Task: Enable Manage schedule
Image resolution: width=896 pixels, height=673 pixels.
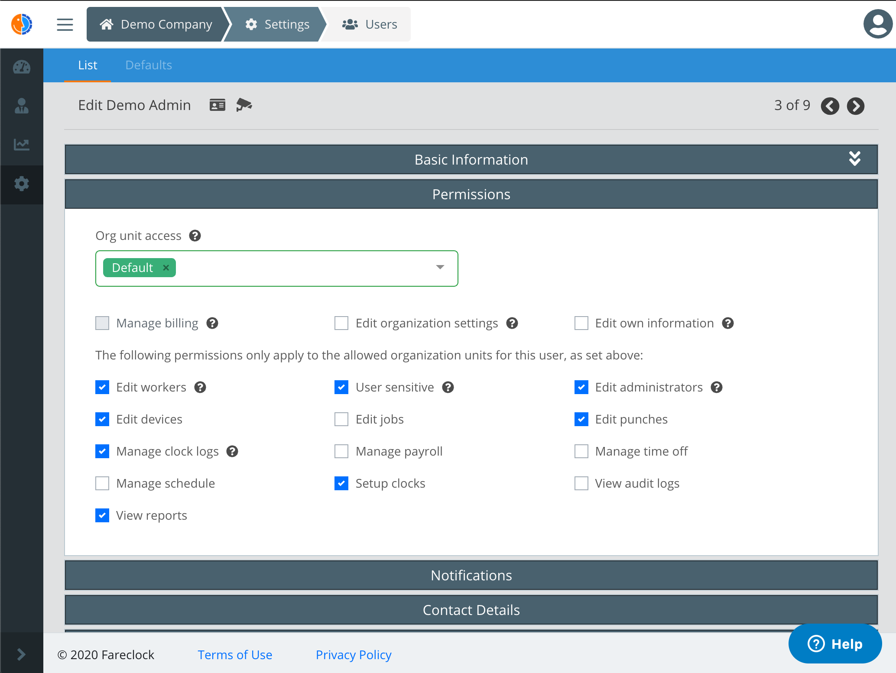Action: tap(102, 483)
